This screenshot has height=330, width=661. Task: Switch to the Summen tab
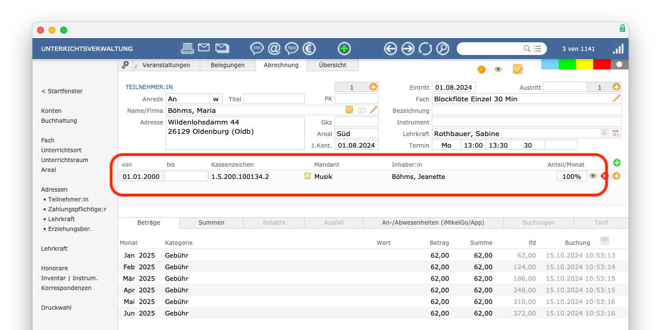point(212,222)
